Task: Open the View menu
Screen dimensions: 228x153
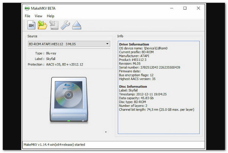Action: [38, 16]
